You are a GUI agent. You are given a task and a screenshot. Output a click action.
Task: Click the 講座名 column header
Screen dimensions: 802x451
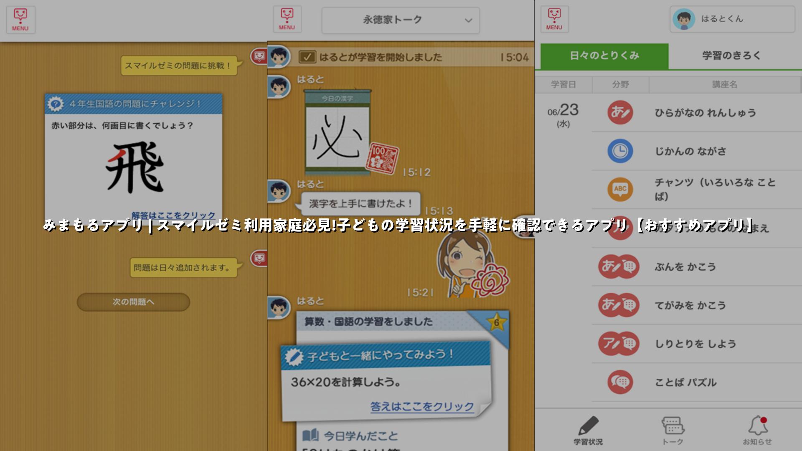click(x=725, y=85)
